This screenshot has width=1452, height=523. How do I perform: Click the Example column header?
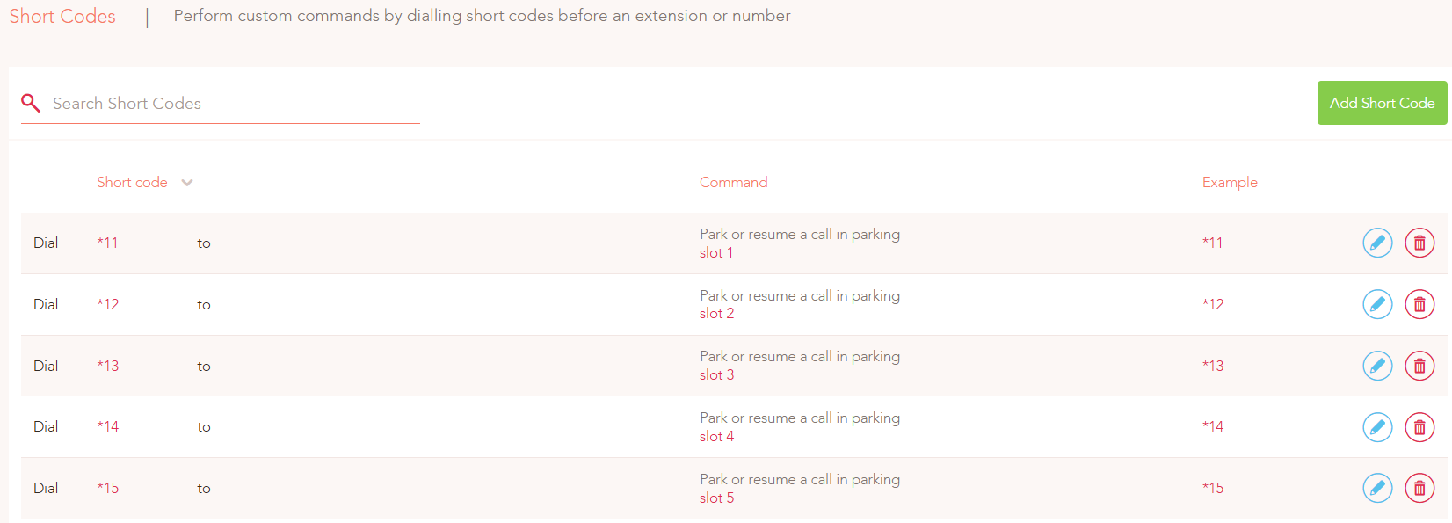pyautogui.click(x=1230, y=182)
